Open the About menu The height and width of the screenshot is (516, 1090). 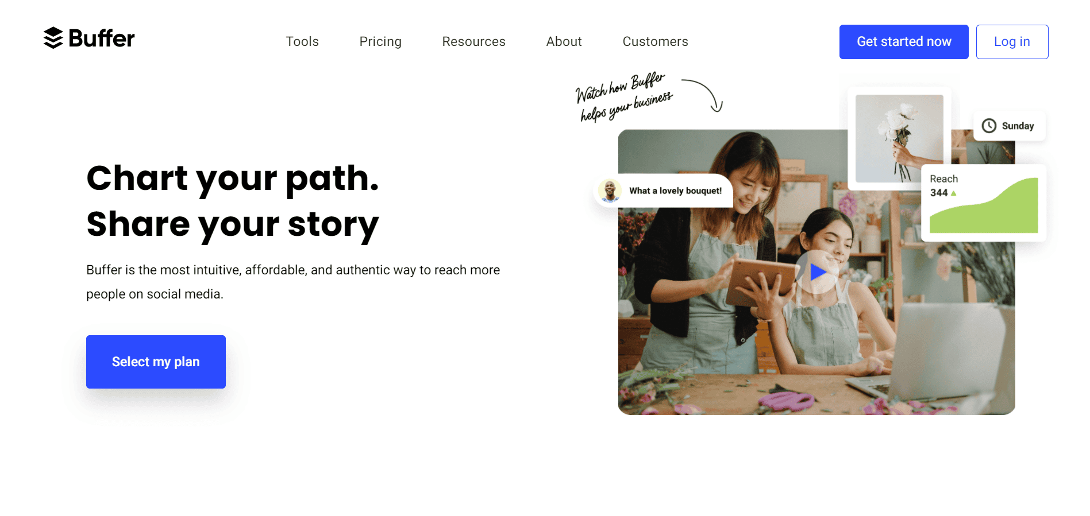coord(564,41)
